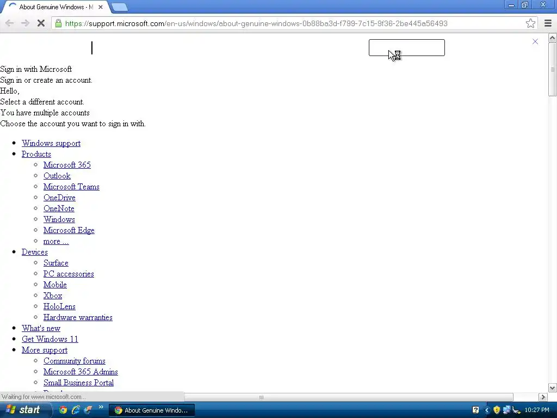Open the Products link
557x418 pixels.
(x=36, y=154)
